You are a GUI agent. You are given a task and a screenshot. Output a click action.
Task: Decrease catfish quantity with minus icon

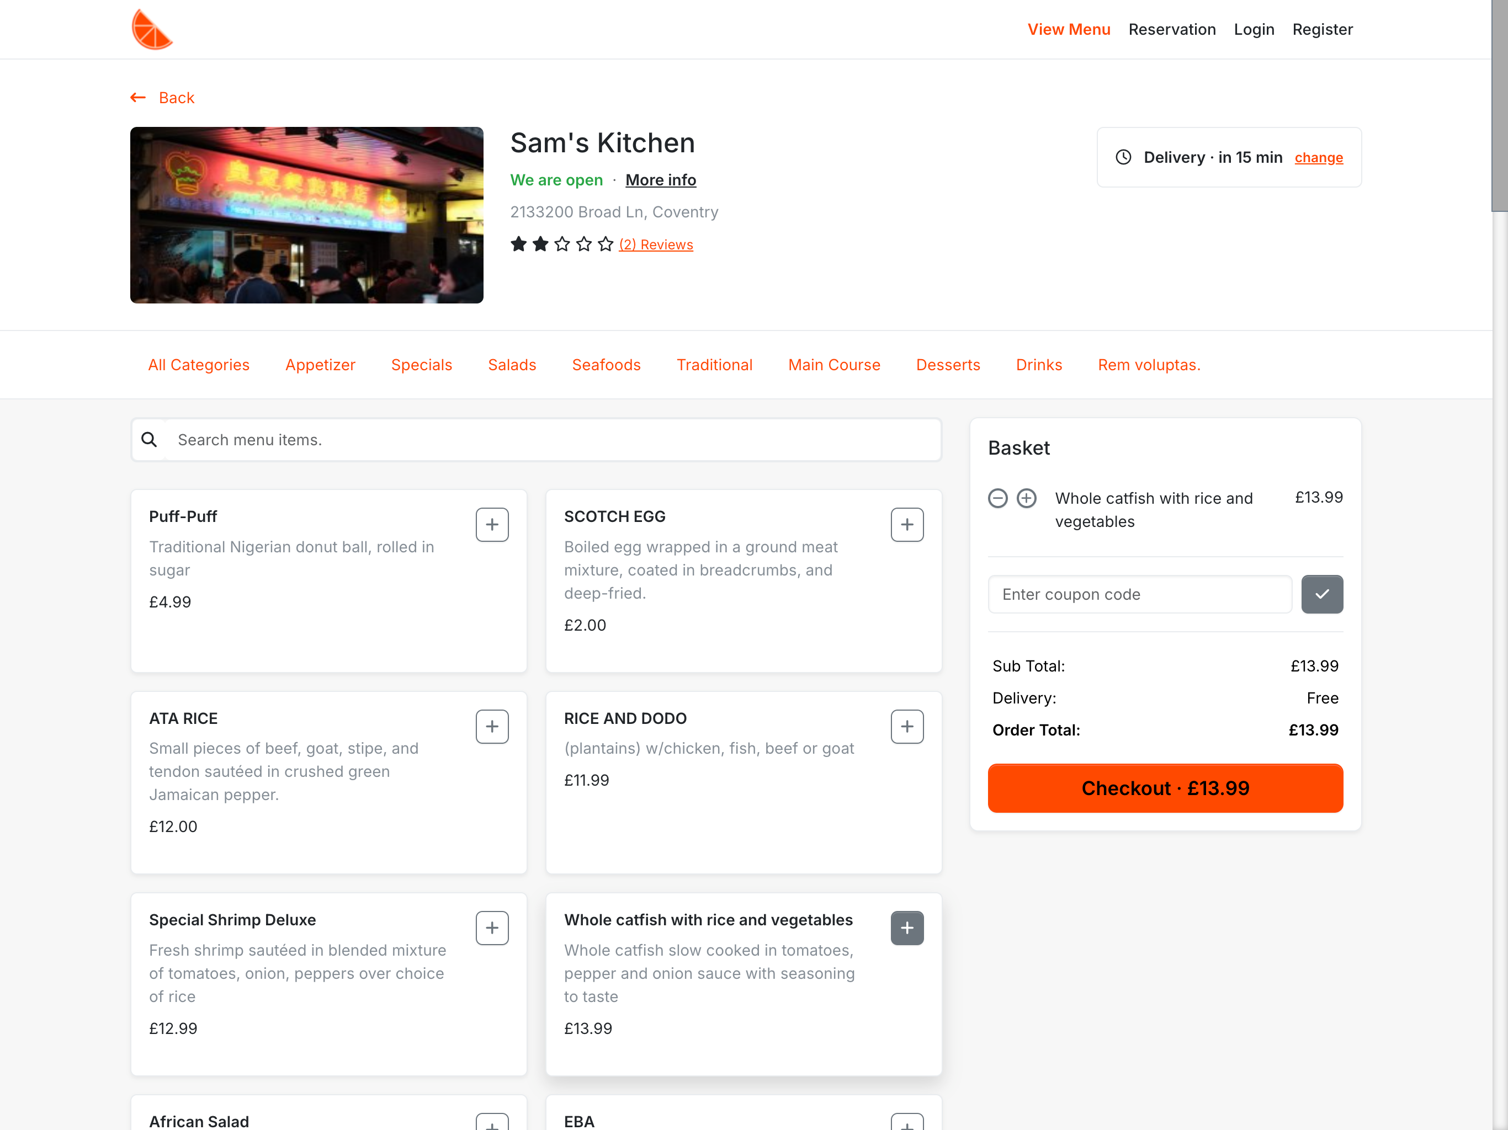(997, 498)
